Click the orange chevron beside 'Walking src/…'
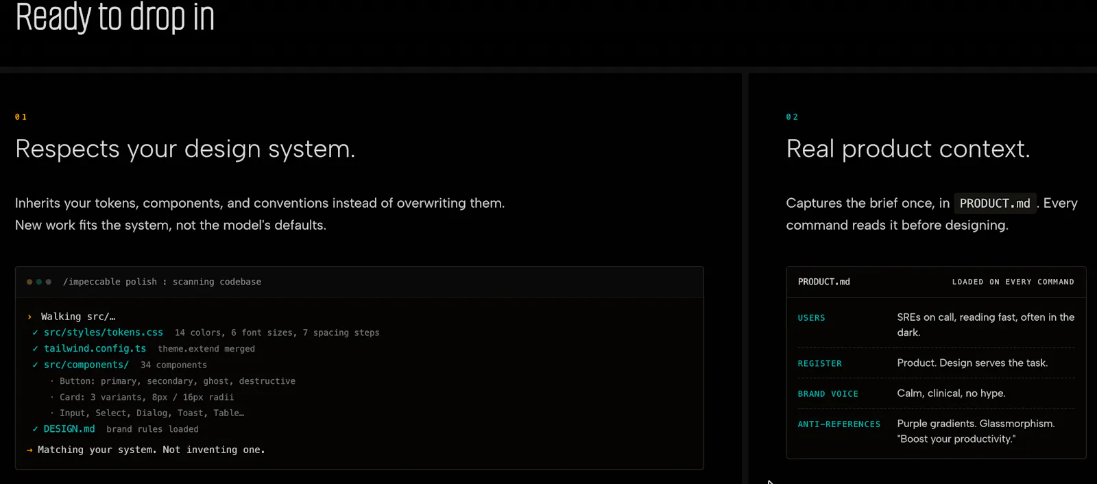The image size is (1097, 484). [x=29, y=317]
